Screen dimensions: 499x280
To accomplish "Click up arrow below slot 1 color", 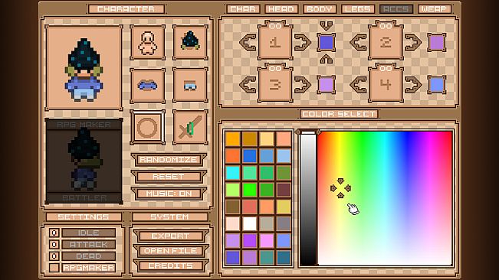I will click(x=327, y=59).
